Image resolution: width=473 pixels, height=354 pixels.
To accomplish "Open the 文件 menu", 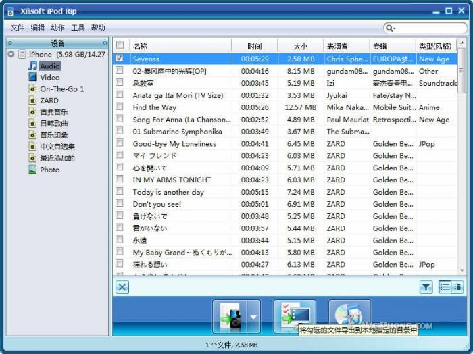I will pyautogui.click(x=17, y=28).
